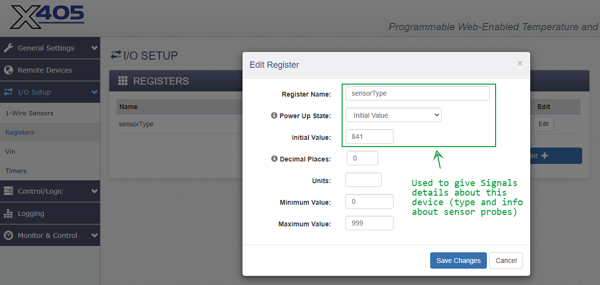The height and width of the screenshot is (285, 600).
Task: Open the Power Up State dropdown
Action: [x=393, y=115]
